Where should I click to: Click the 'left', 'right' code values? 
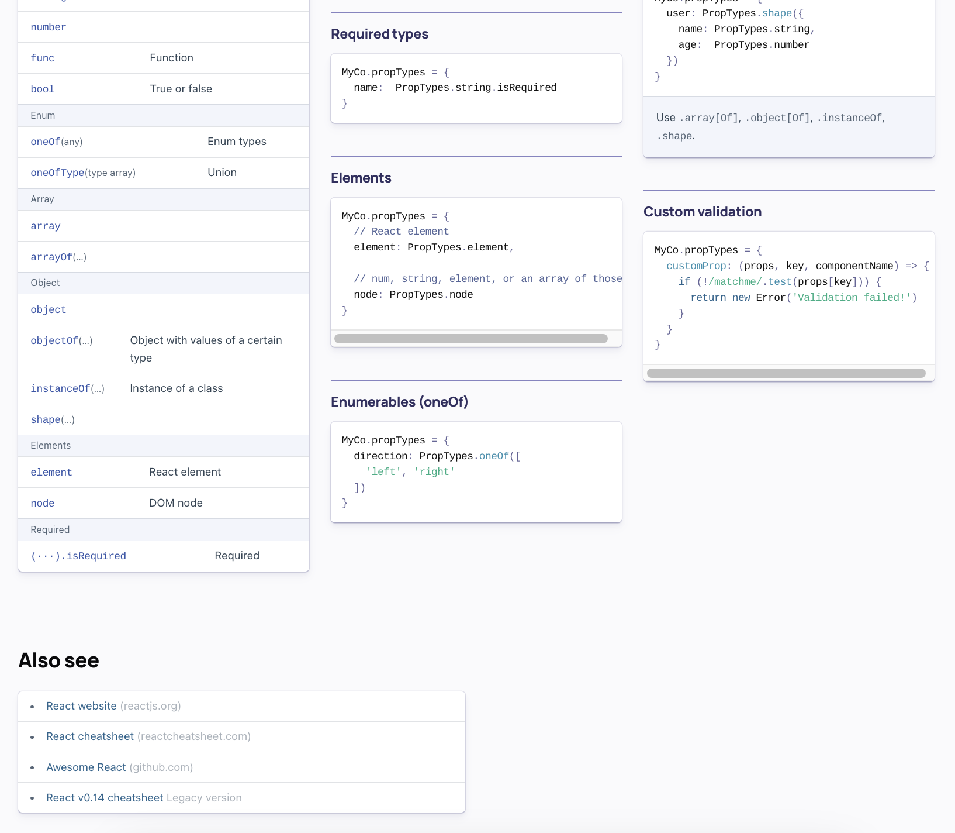410,472
